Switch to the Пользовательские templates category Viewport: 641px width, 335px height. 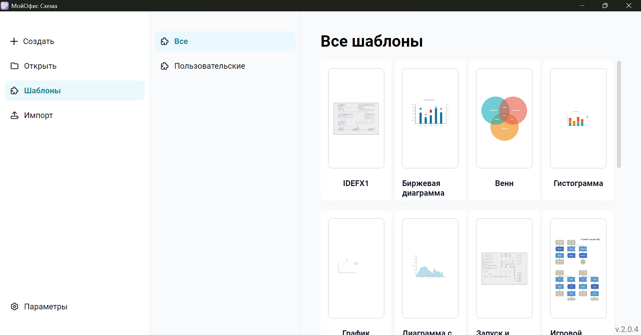click(209, 66)
